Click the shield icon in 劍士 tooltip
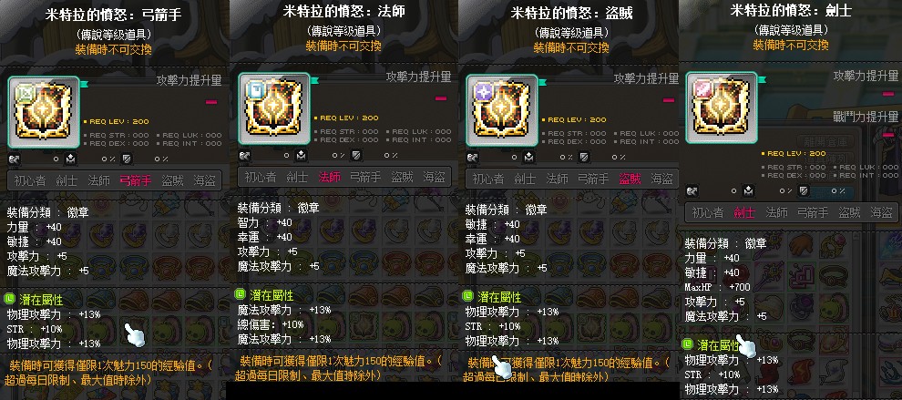The width and height of the screenshot is (902, 400). coord(805,190)
